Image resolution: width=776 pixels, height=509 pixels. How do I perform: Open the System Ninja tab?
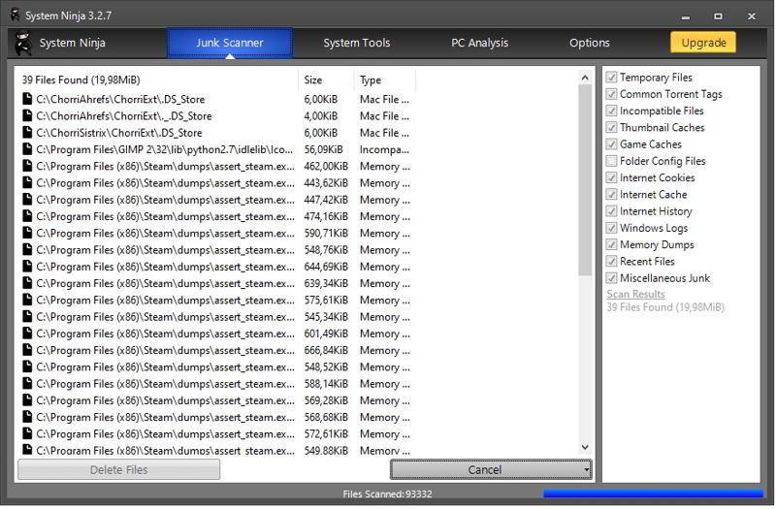(72, 43)
